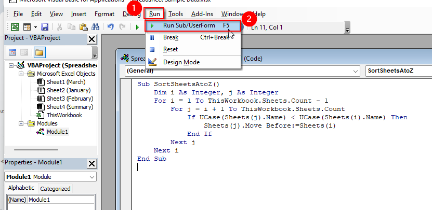Click the Paste clipboard icon
432x210 pixels.
(x=84, y=27)
